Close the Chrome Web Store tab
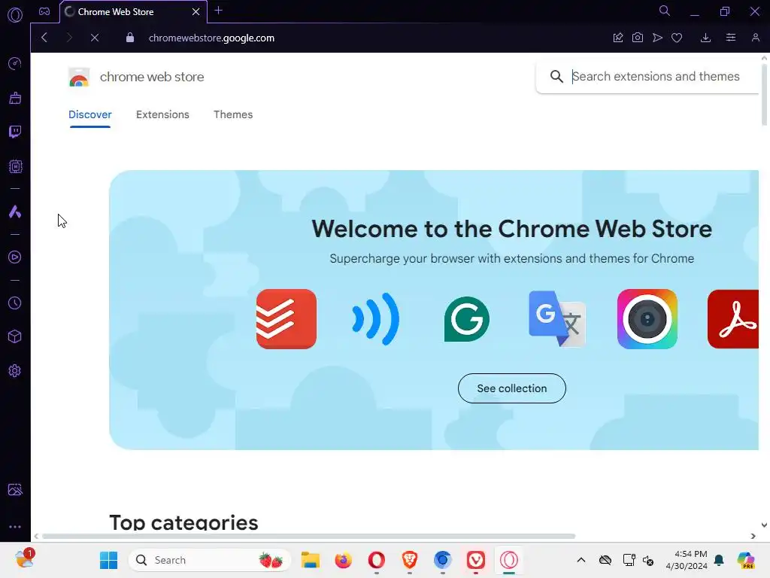This screenshot has width=770, height=578. (196, 12)
